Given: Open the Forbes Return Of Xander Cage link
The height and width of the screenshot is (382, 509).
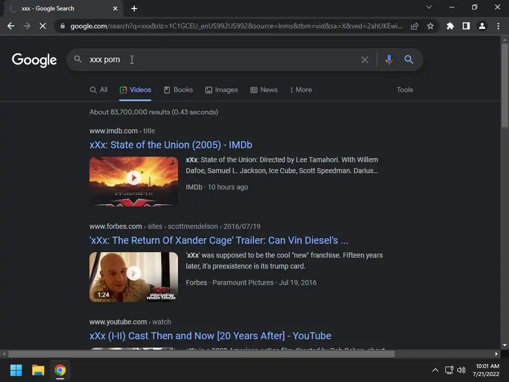Looking at the screenshot, I should coord(219,240).
